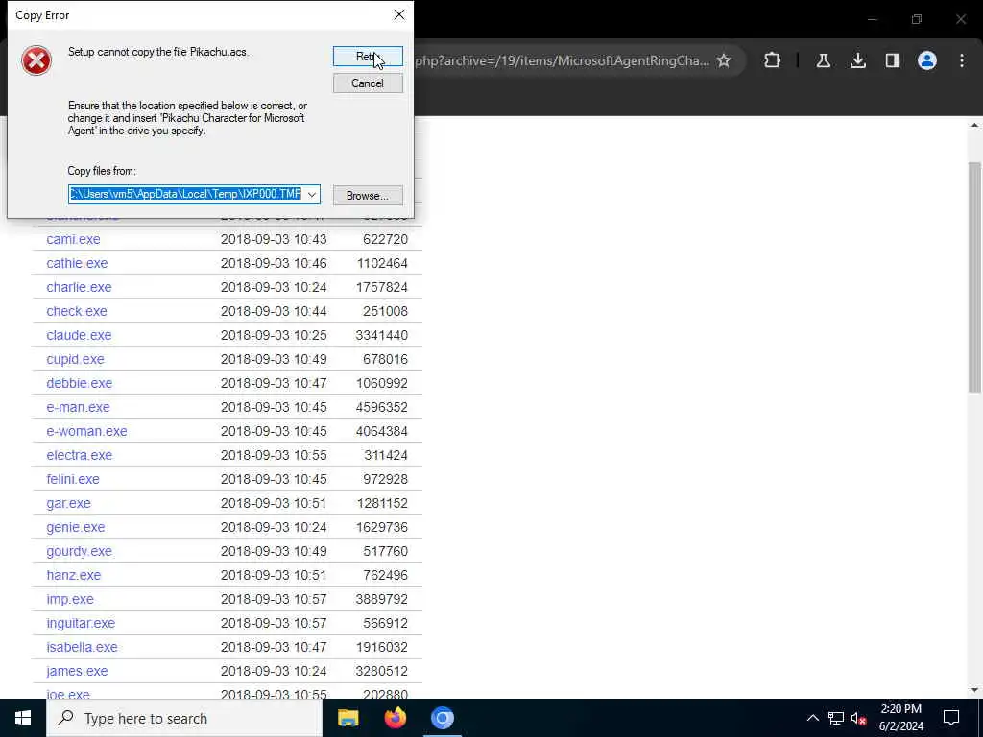Restore down the Chrome window
Viewport: 983px width, 737px height.
click(917, 19)
